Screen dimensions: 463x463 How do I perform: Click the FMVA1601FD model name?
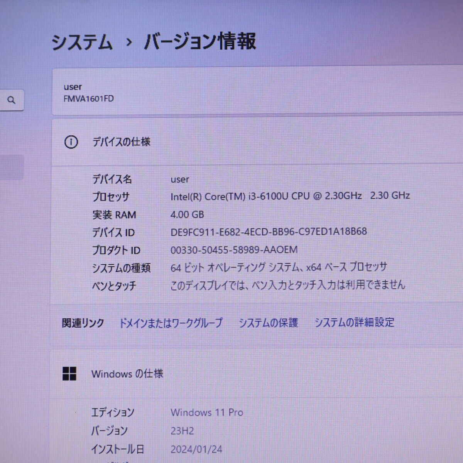point(89,99)
